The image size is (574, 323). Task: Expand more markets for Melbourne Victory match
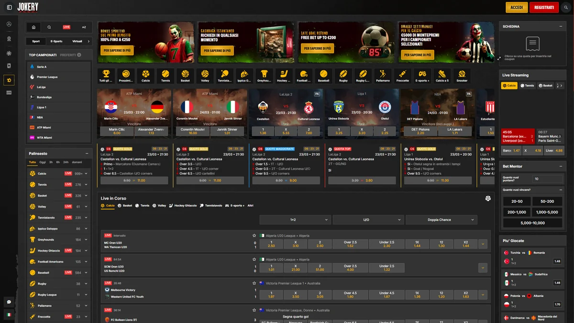pos(483,295)
